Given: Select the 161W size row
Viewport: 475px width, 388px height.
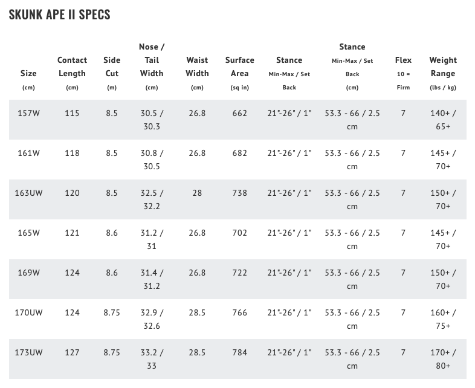Looking at the screenshot, I should 28,153.
